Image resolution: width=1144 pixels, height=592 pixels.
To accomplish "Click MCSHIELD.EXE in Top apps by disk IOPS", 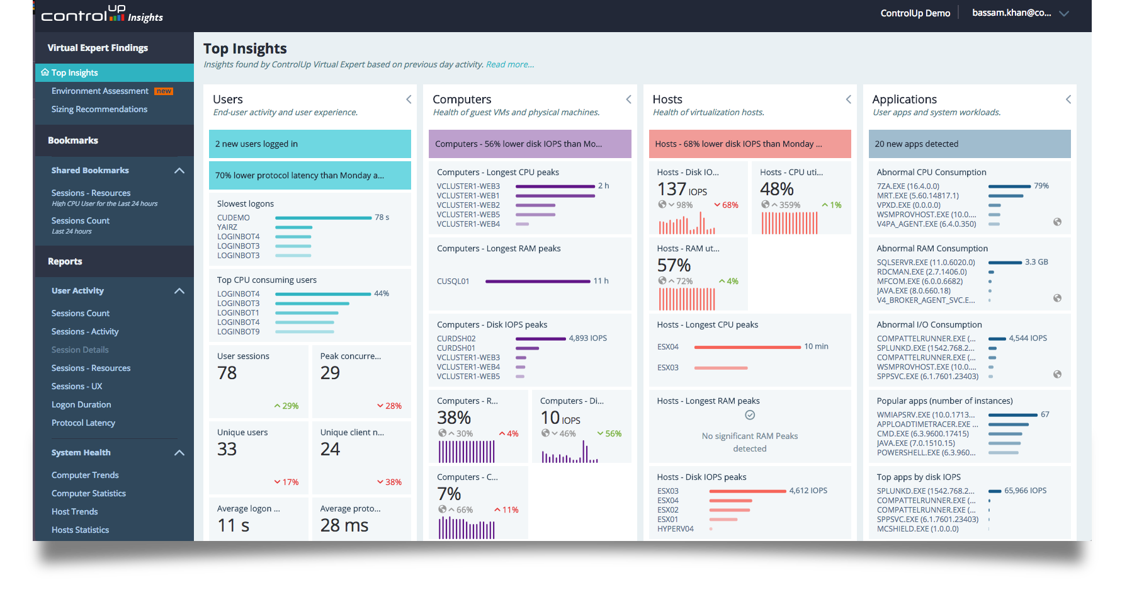I will [918, 529].
